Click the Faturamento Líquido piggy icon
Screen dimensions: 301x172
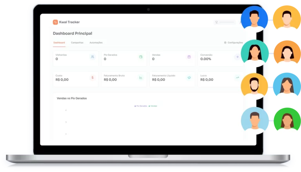click(189, 78)
